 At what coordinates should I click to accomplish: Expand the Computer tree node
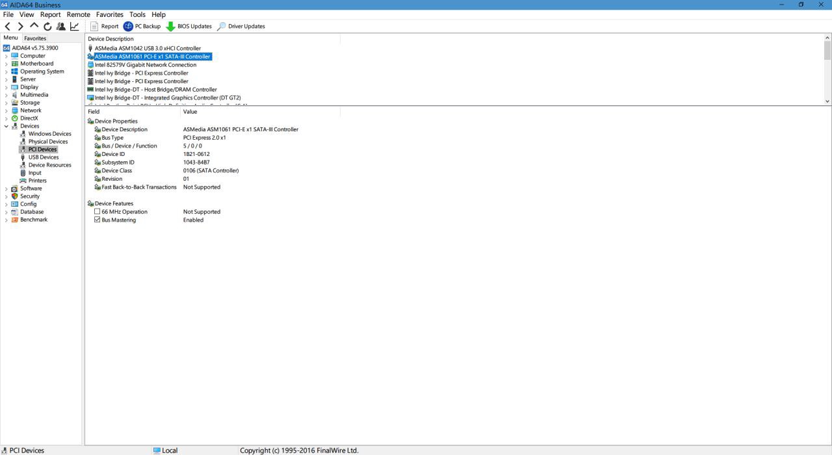pyautogui.click(x=6, y=56)
